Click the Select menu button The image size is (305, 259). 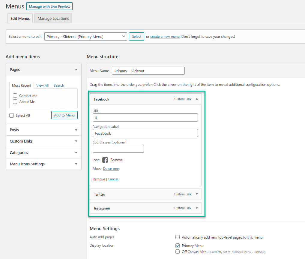[136, 37]
